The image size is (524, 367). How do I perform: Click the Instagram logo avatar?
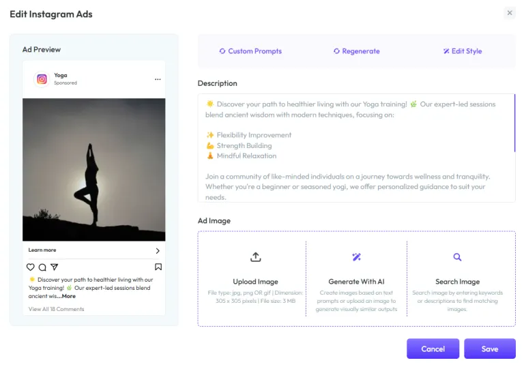[42, 79]
